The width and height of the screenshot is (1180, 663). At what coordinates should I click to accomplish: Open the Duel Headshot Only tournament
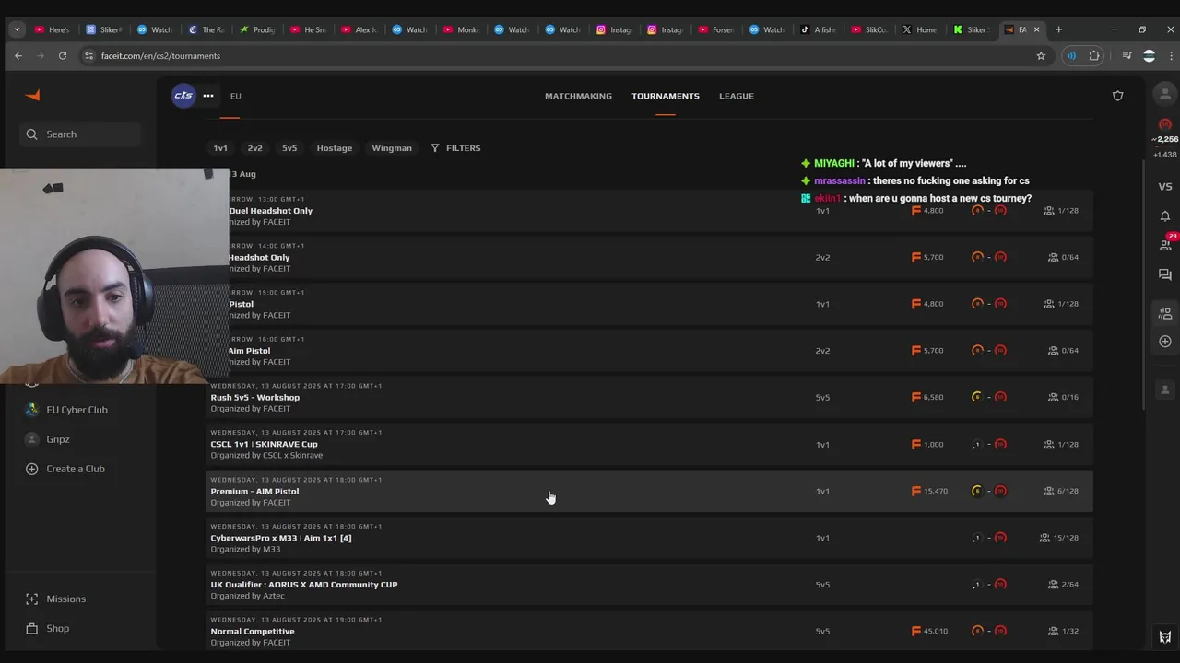click(649, 211)
